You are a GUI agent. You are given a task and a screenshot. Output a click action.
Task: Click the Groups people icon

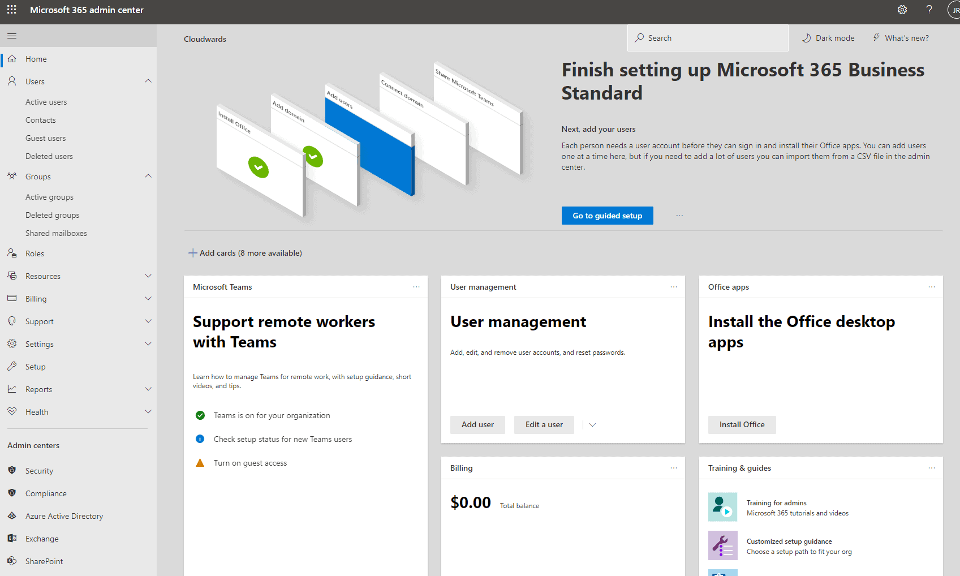(12, 177)
